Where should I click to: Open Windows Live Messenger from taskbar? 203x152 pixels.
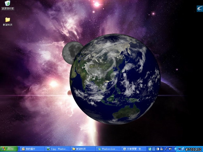coord(108,149)
